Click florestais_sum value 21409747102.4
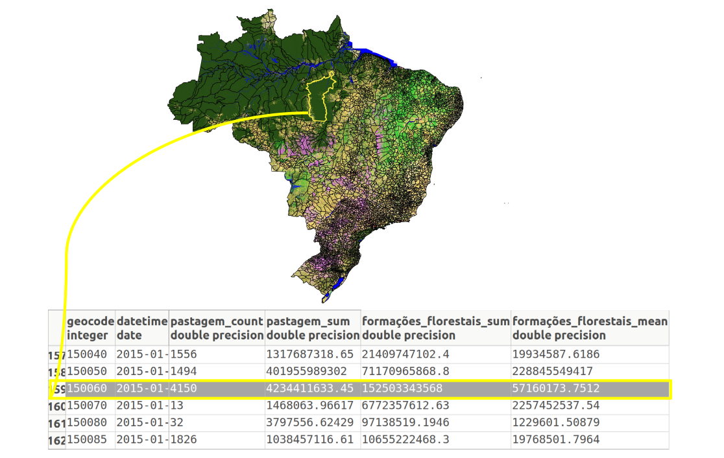 click(x=405, y=354)
